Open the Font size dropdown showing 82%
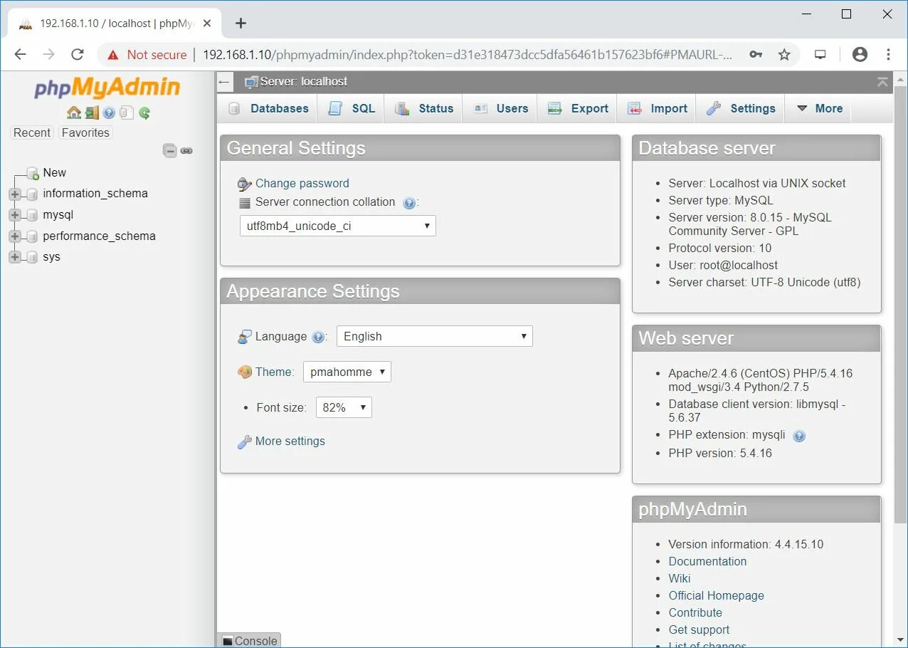 (x=344, y=407)
